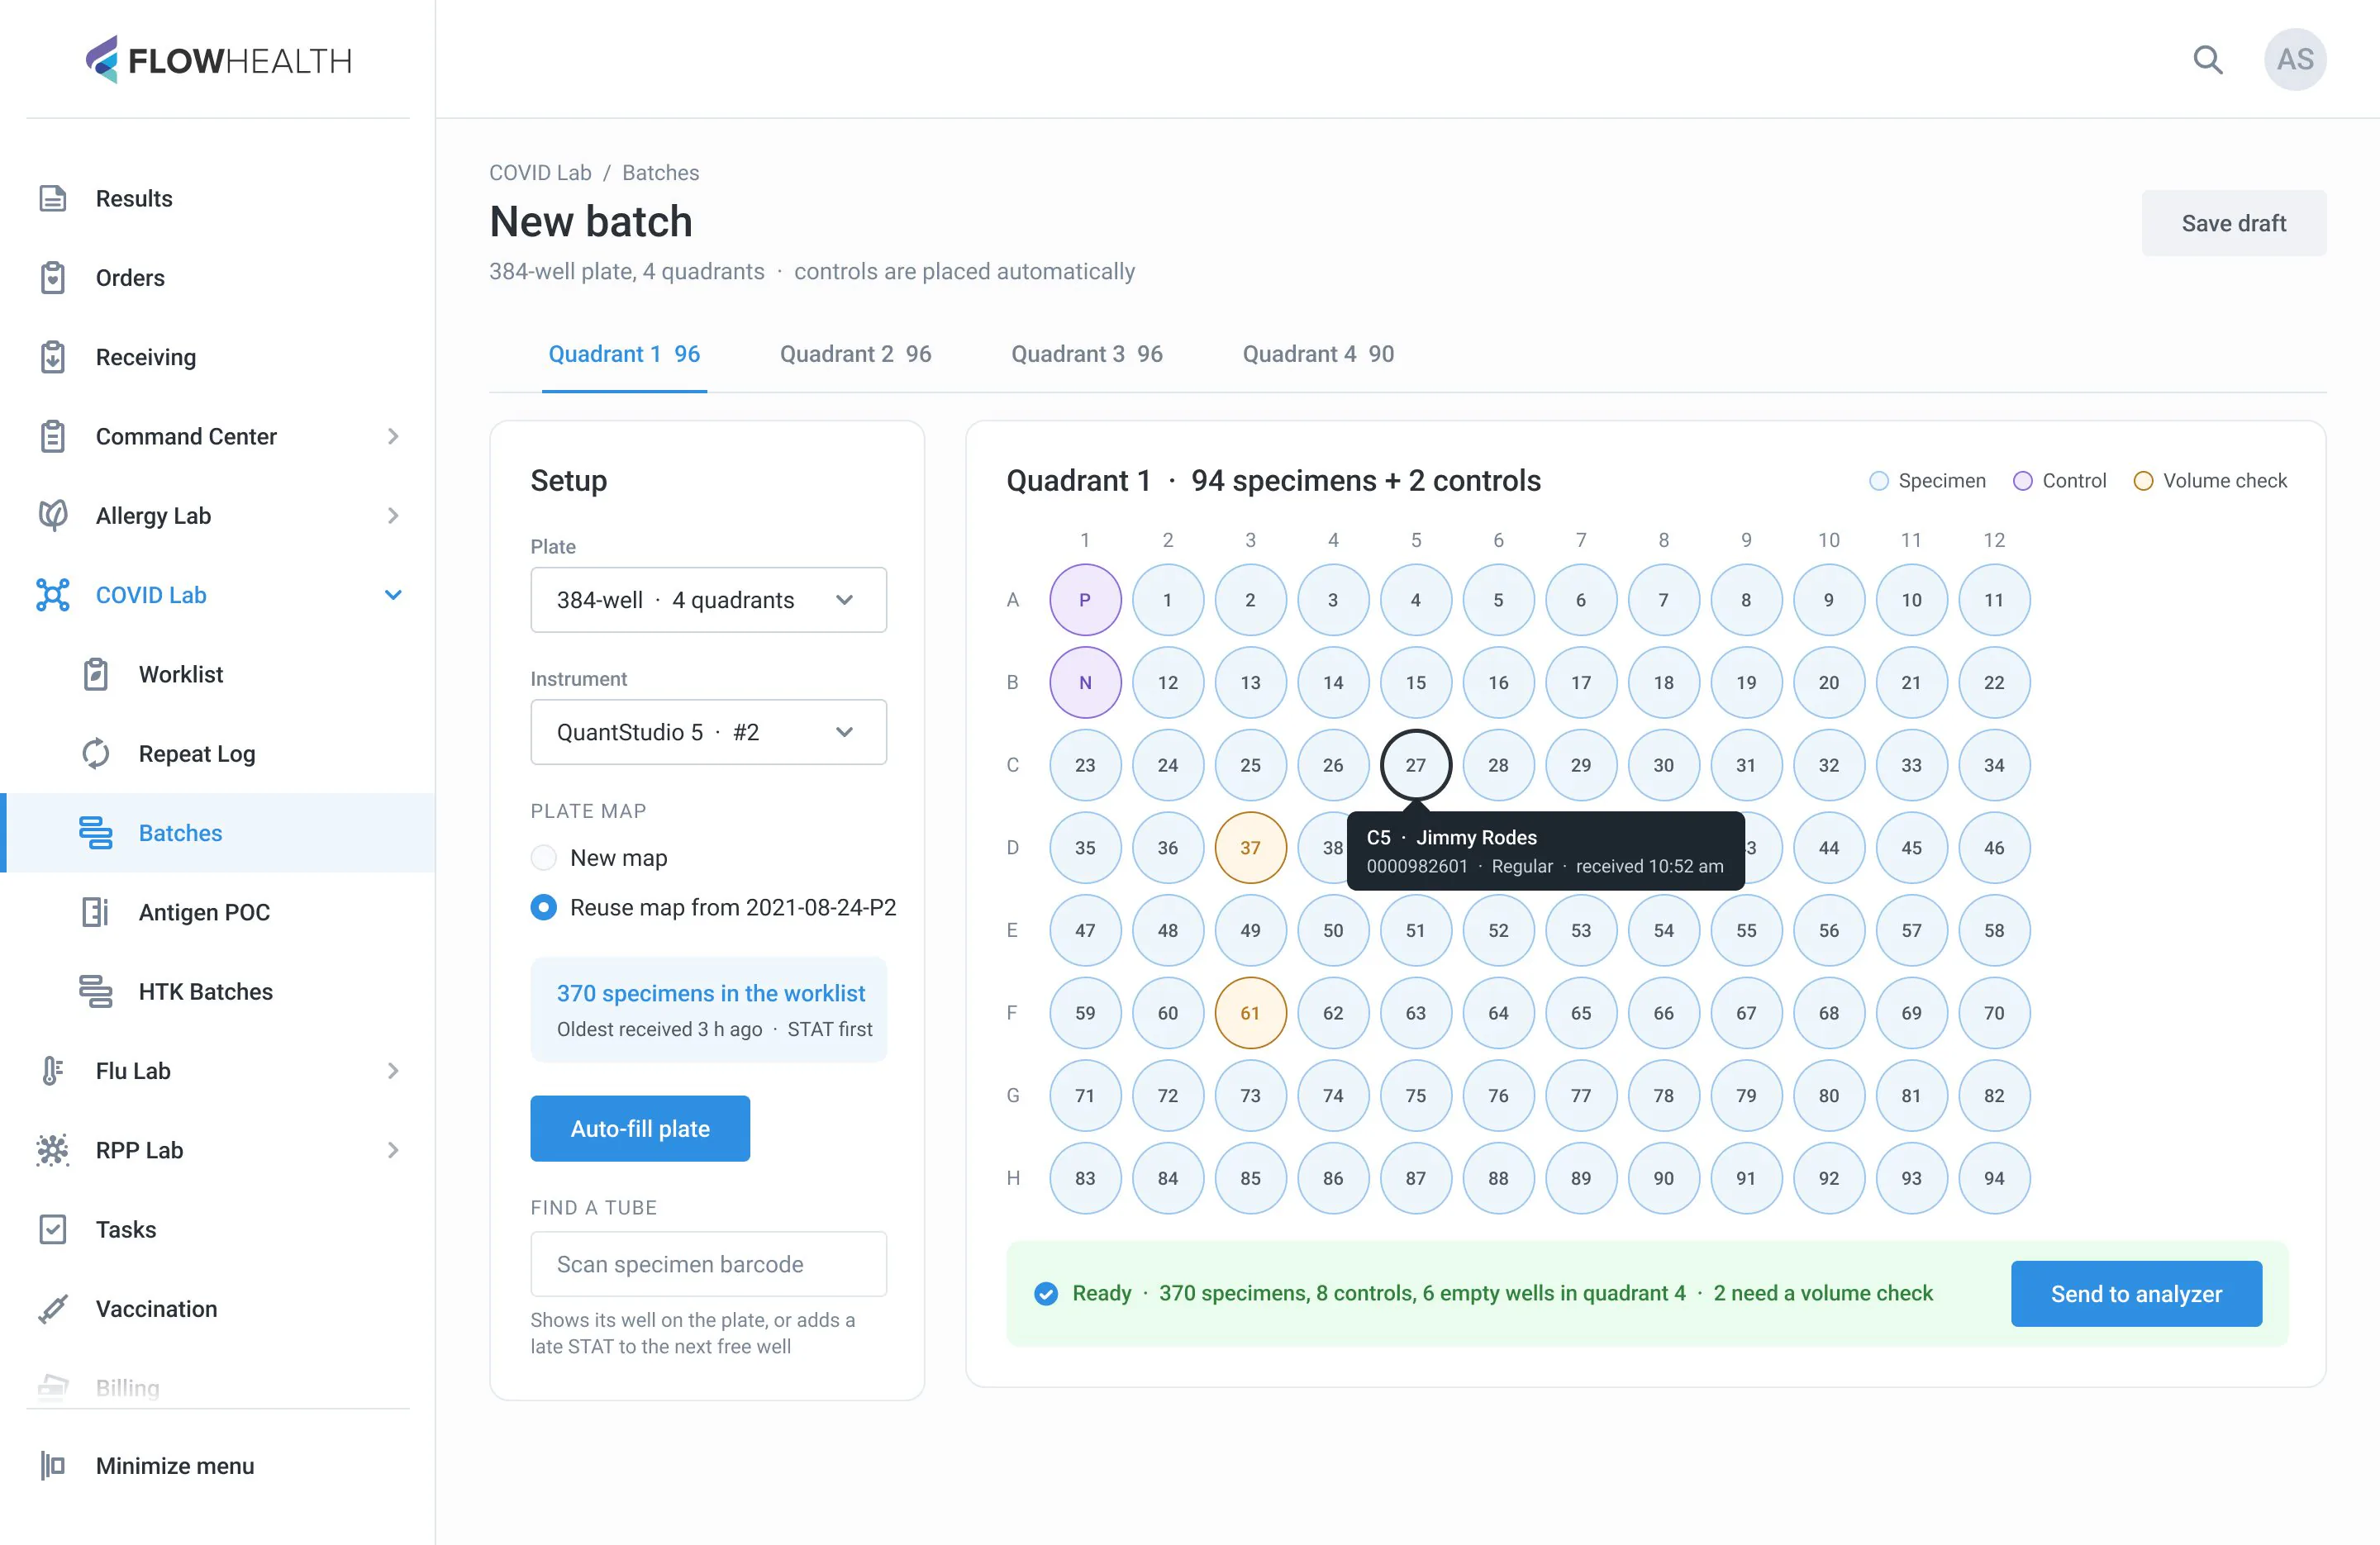Click the Receiving clipboard icon
Viewport: 2380px width, 1545px height.
(53, 357)
